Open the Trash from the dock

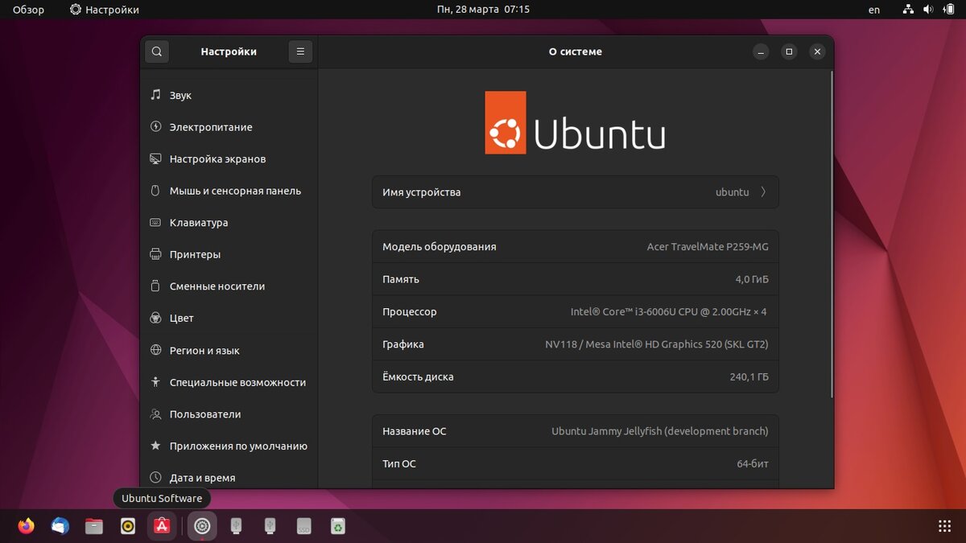(x=338, y=526)
